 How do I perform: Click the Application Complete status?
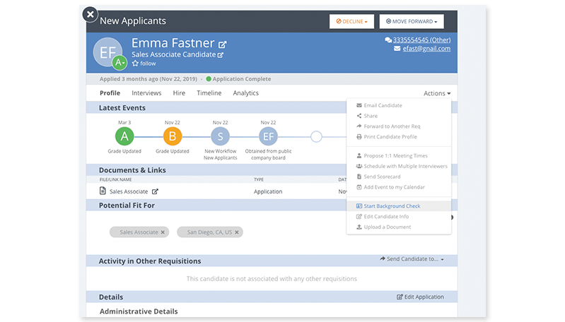pos(238,79)
